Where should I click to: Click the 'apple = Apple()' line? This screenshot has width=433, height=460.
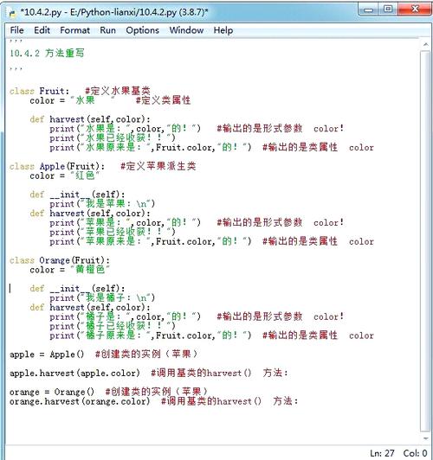pyautogui.click(x=47, y=355)
